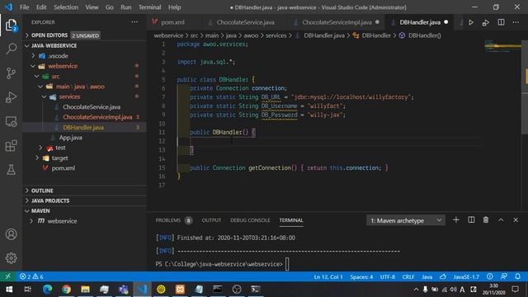Open the Search view in activity bar
The width and height of the screenshot is (528, 297).
click(11, 49)
